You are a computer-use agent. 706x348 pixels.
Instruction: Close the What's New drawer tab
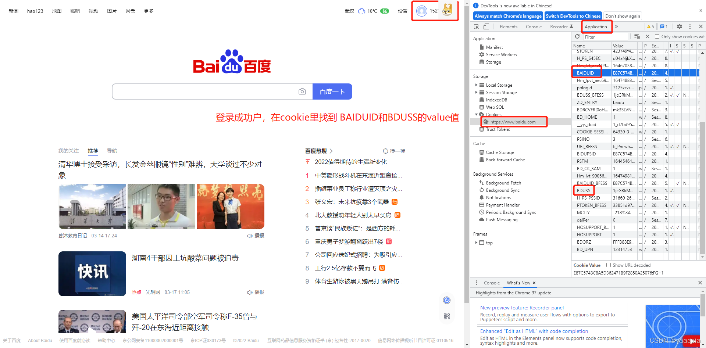[534, 283]
